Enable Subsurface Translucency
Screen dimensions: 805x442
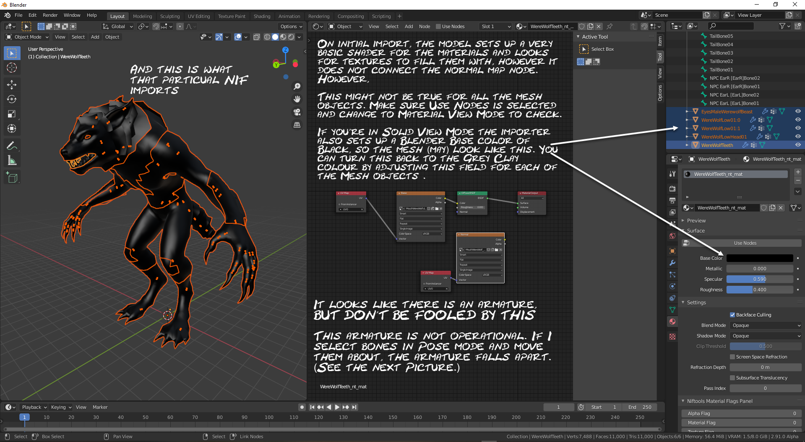tap(732, 378)
